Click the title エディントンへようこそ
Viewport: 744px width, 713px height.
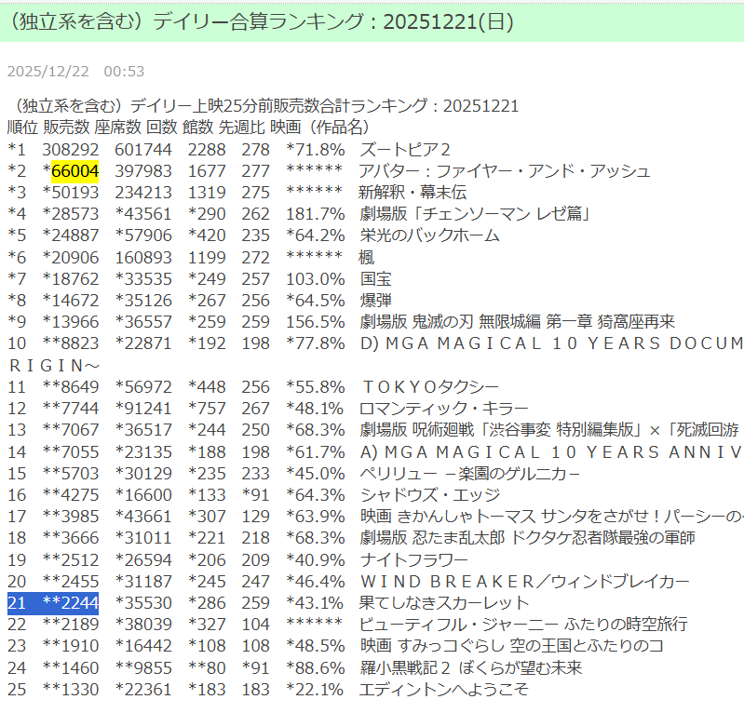(443, 689)
